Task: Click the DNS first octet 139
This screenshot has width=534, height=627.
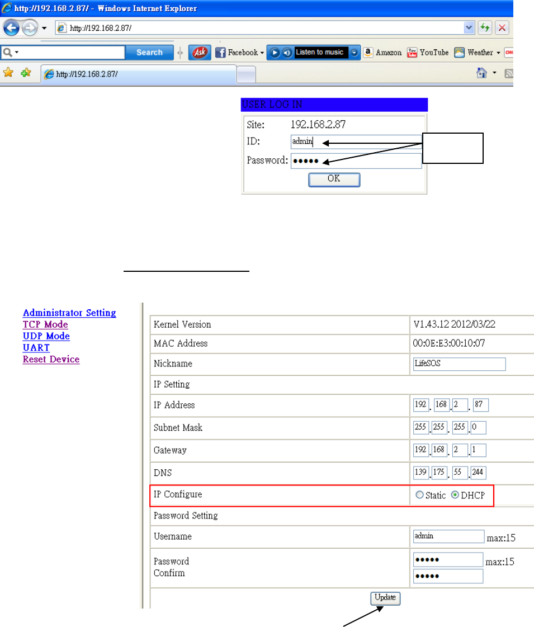Action: pyautogui.click(x=421, y=472)
